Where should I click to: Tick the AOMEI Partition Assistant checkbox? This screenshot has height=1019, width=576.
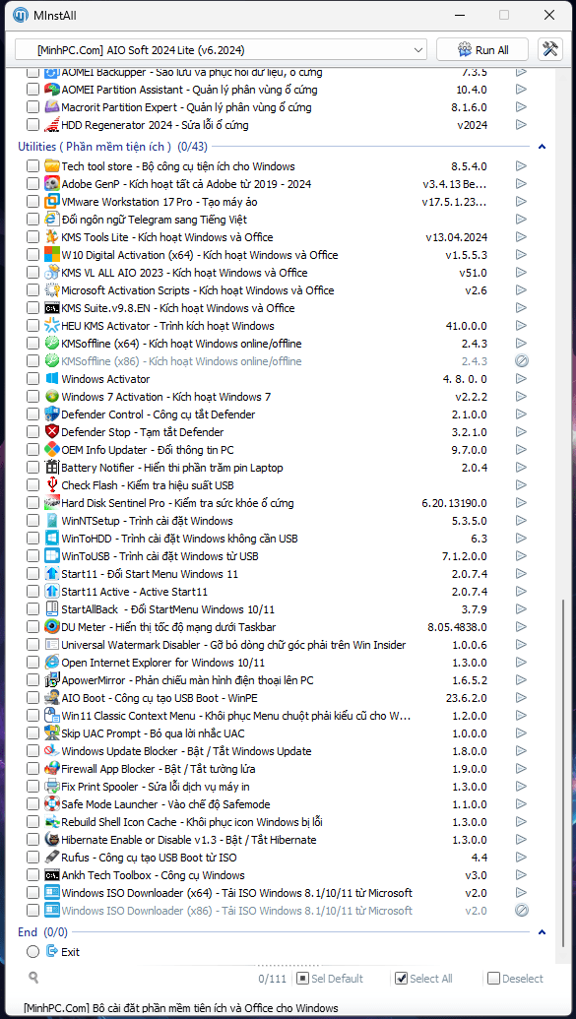click(x=32, y=90)
